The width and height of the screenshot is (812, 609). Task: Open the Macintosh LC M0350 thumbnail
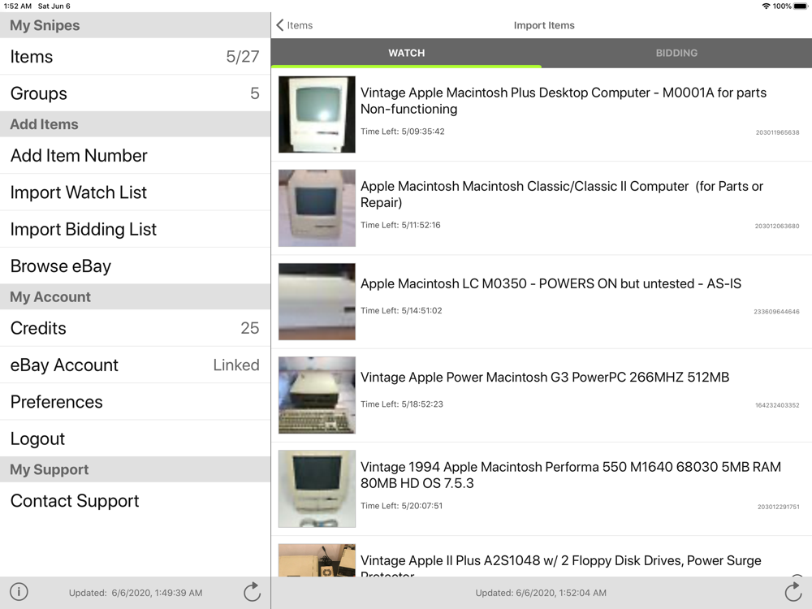coord(317,301)
